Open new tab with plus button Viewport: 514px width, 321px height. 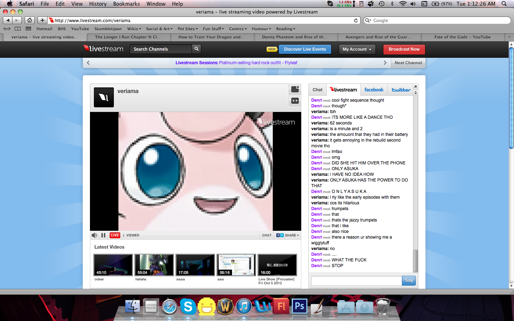509,37
